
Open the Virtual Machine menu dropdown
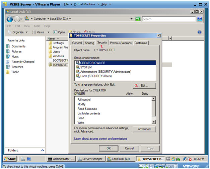click(86, 4)
